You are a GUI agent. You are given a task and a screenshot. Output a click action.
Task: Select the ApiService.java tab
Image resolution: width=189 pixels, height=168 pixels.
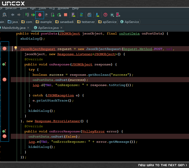(48, 28)
